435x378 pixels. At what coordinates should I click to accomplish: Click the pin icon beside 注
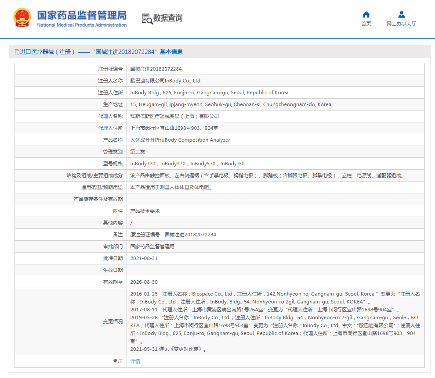(115, 361)
